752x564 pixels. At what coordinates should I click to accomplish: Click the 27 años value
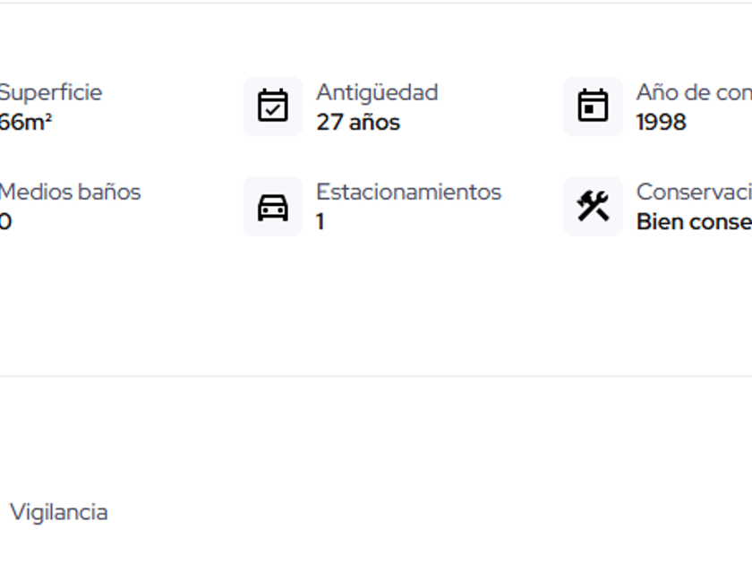coord(358,123)
